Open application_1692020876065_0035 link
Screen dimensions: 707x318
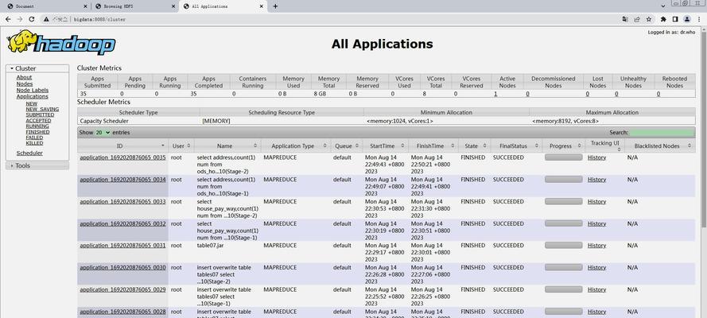[122, 157]
